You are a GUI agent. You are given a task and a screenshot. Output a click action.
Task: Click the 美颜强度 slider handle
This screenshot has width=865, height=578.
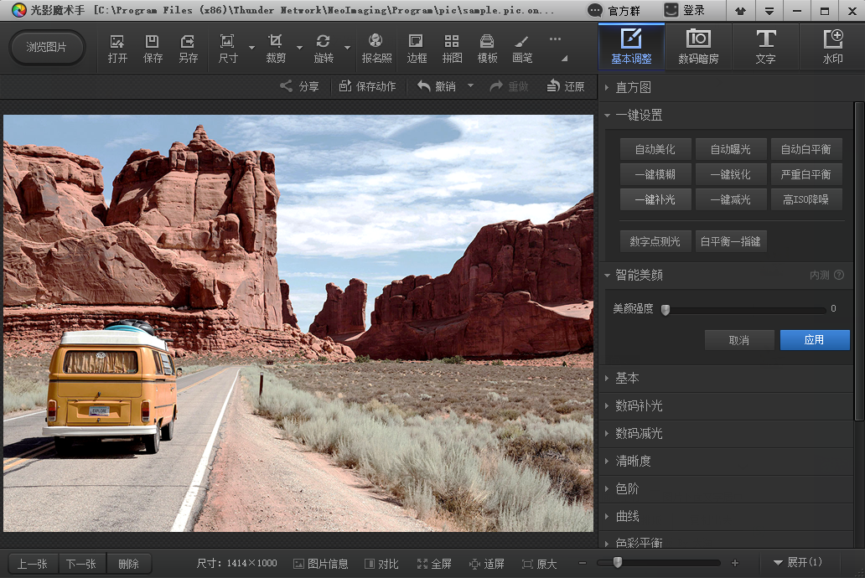pos(666,309)
